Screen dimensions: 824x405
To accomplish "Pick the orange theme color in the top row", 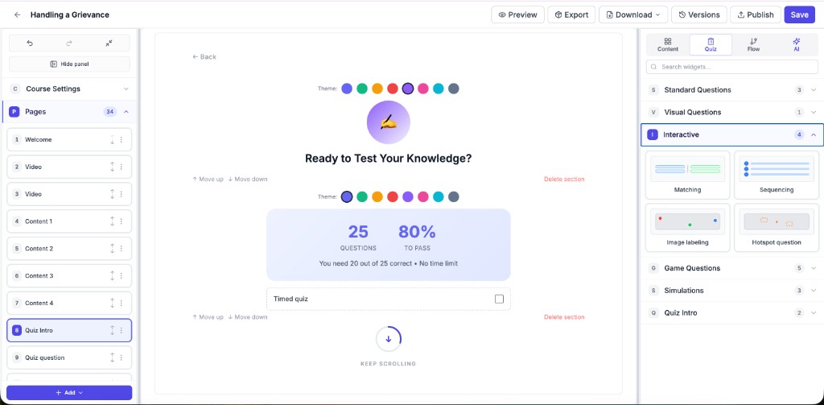I will tap(377, 89).
